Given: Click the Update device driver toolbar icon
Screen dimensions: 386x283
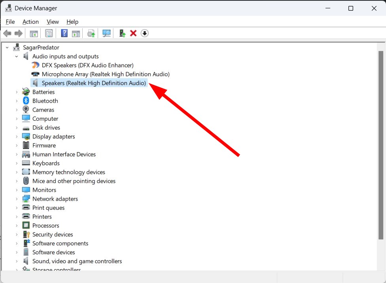Looking at the screenshot, I should click(122, 33).
